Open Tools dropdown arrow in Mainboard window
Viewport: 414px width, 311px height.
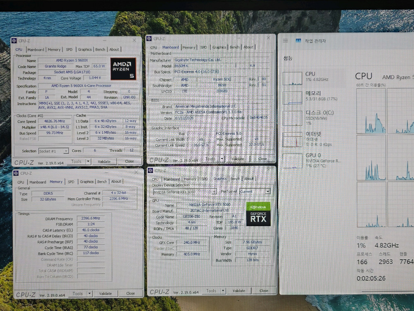[x=222, y=159]
